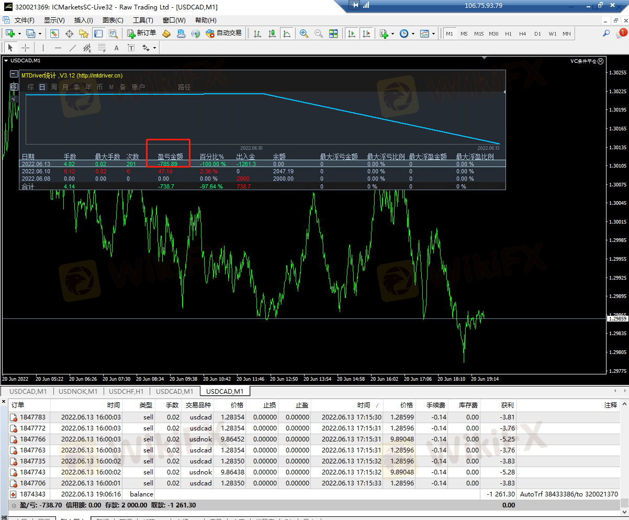
Task: Open the 帮助(H) menu
Action: click(x=206, y=20)
